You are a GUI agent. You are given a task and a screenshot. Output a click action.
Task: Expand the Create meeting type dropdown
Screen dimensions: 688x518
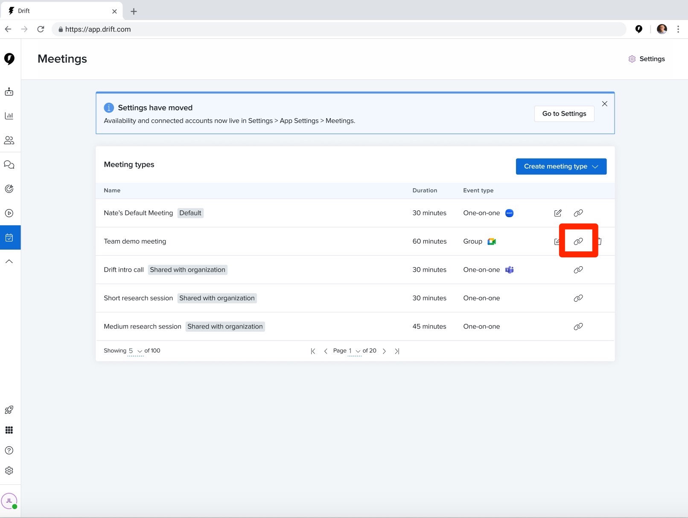pyautogui.click(x=561, y=166)
